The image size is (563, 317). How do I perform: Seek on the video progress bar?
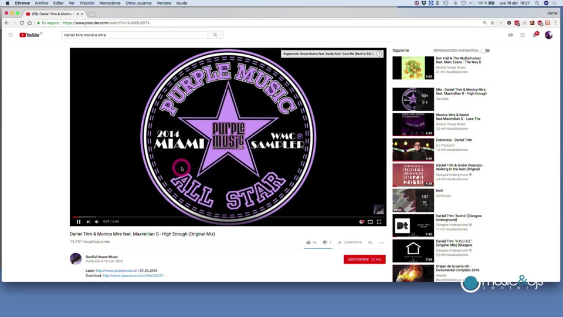point(228,217)
